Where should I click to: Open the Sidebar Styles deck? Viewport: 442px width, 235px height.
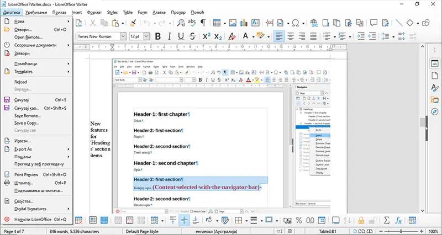click(x=435, y=88)
